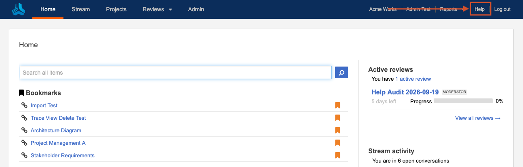Click the 'Stream activity' heading
This screenshot has width=523, height=167.
(x=391, y=151)
